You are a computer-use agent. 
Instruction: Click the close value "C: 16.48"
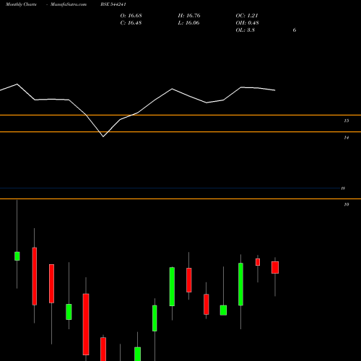tap(131, 23)
